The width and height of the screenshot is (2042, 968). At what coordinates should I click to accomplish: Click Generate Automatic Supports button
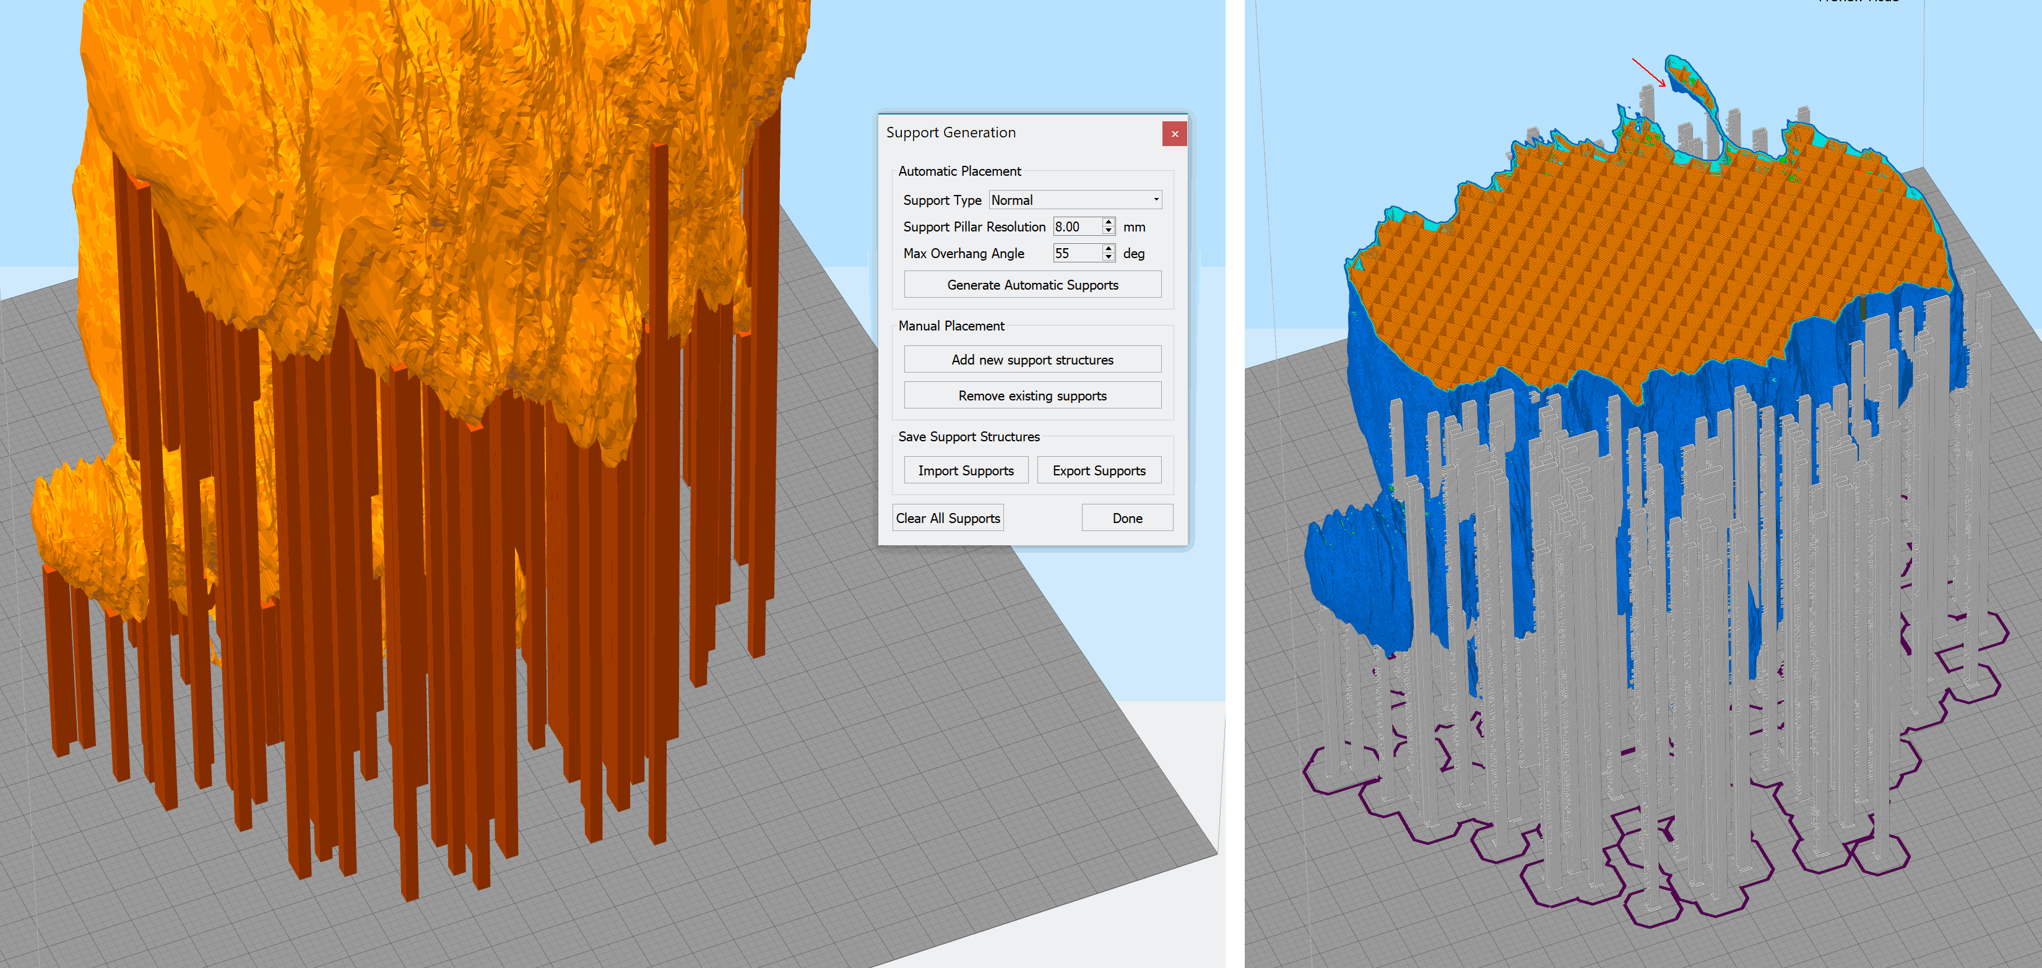pyautogui.click(x=1032, y=285)
